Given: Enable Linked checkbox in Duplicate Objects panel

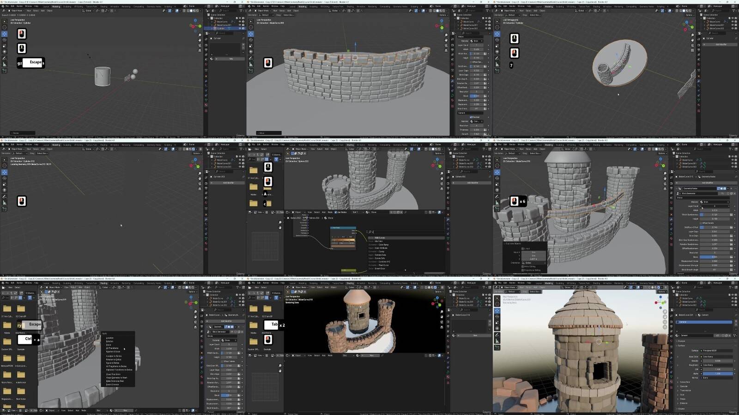Looking at the screenshot, I should 523,249.
